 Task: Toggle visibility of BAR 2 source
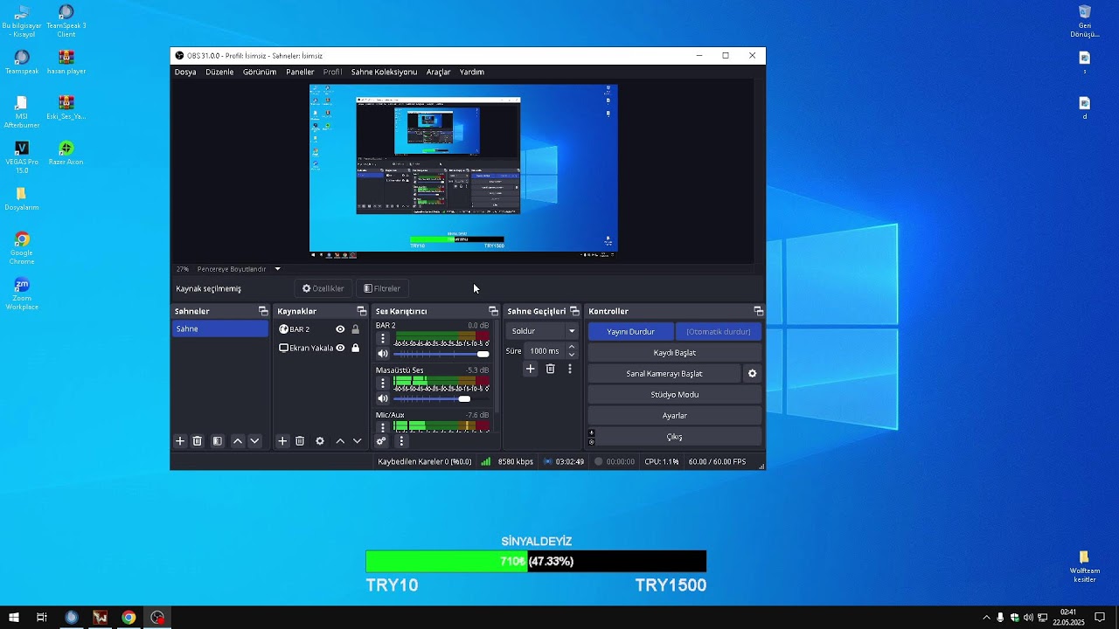click(x=340, y=329)
